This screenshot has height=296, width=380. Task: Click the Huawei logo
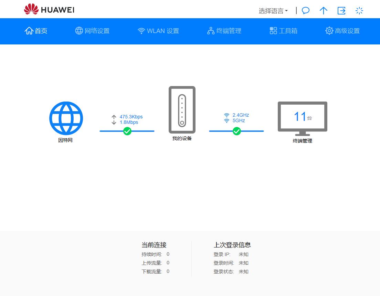[49, 9]
